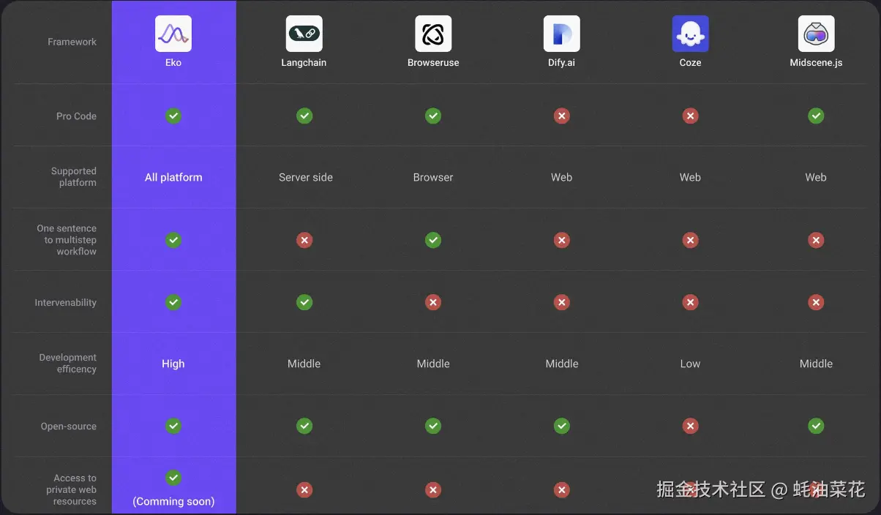Click the 'All platform' cell
The width and height of the screenshot is (881, 515).
click(x=173, y=177)
